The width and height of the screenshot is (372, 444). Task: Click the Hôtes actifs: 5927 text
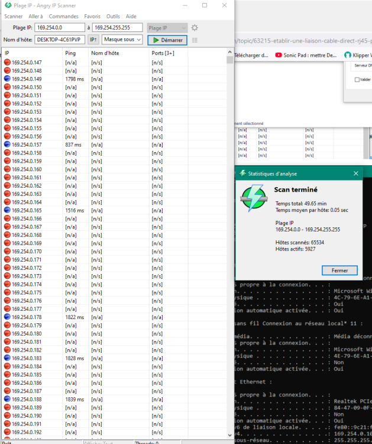click(x=295, y=249)
